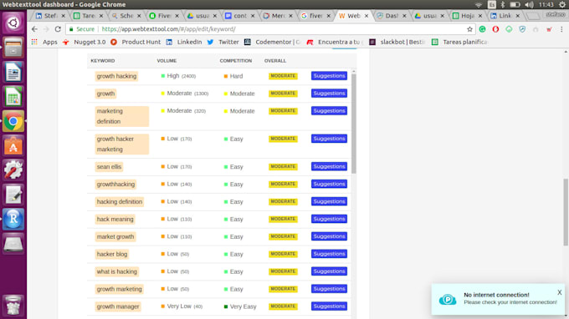The height and width of the screenshot is (319, 569).
Task: Open Twitter bookmark
Action: click(x=223, y=42)
